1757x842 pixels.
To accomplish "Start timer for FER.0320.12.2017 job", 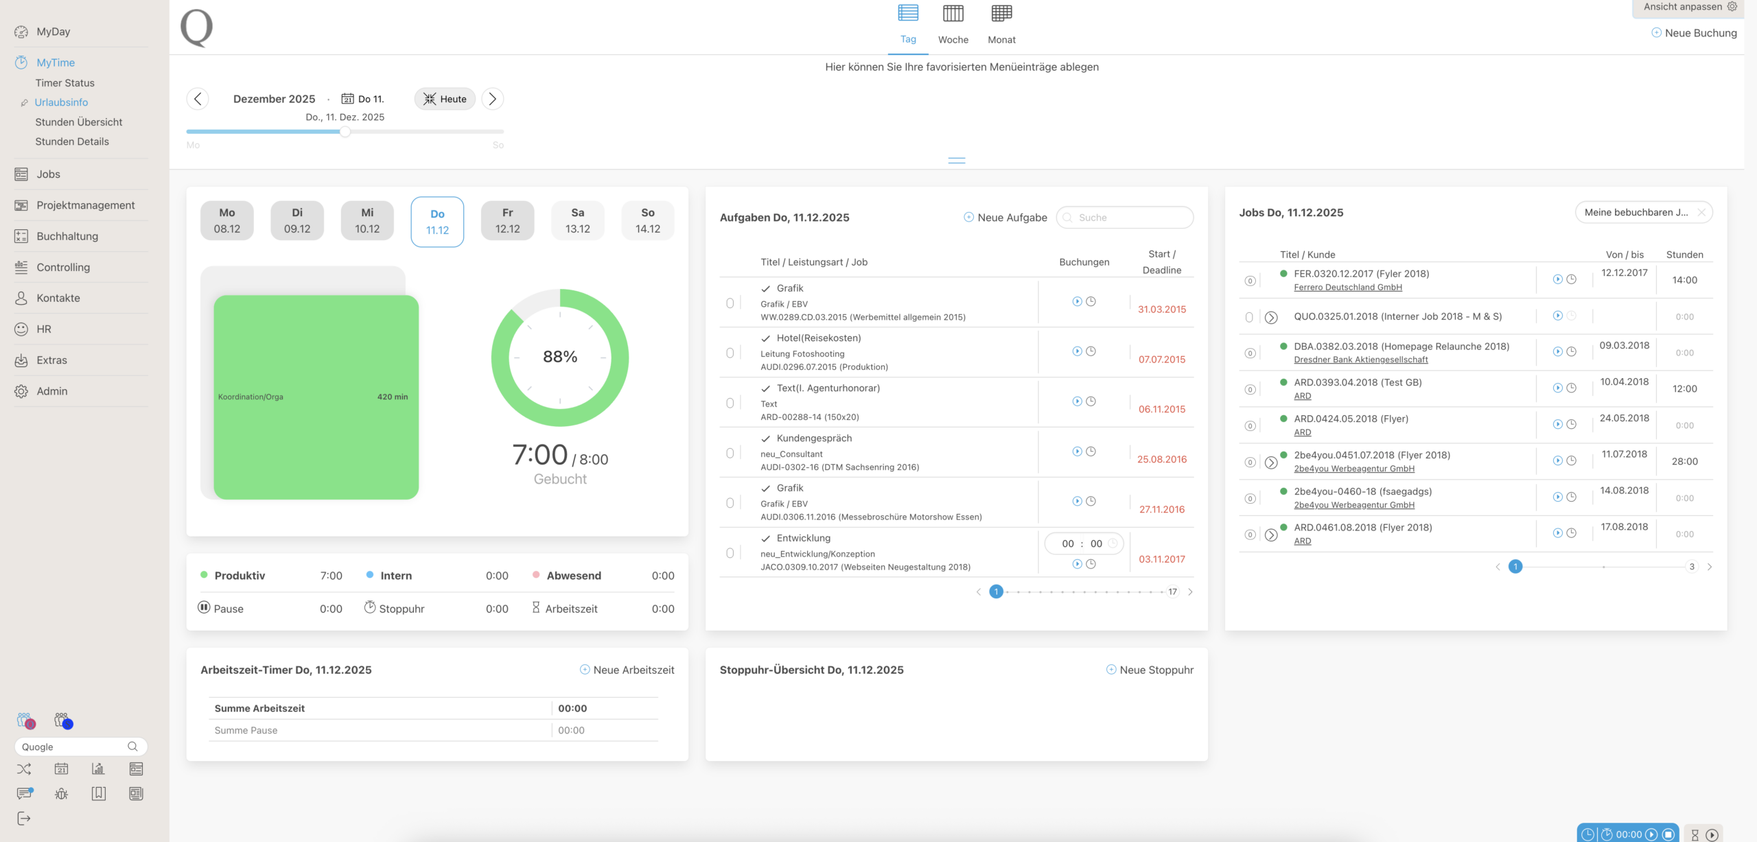I will click(x=1557, y=279).
